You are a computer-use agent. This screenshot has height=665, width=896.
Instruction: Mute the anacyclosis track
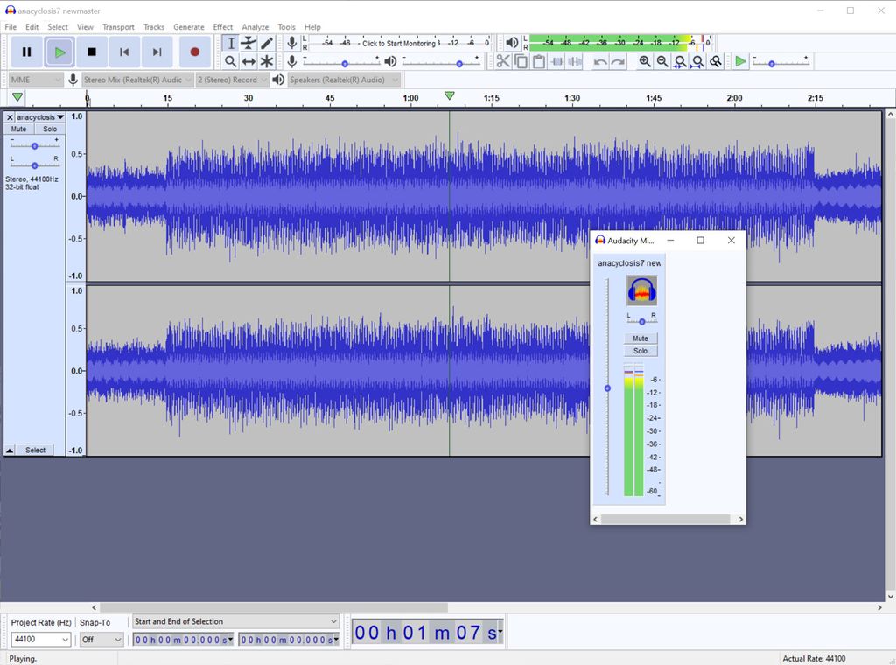pos(18,128)
